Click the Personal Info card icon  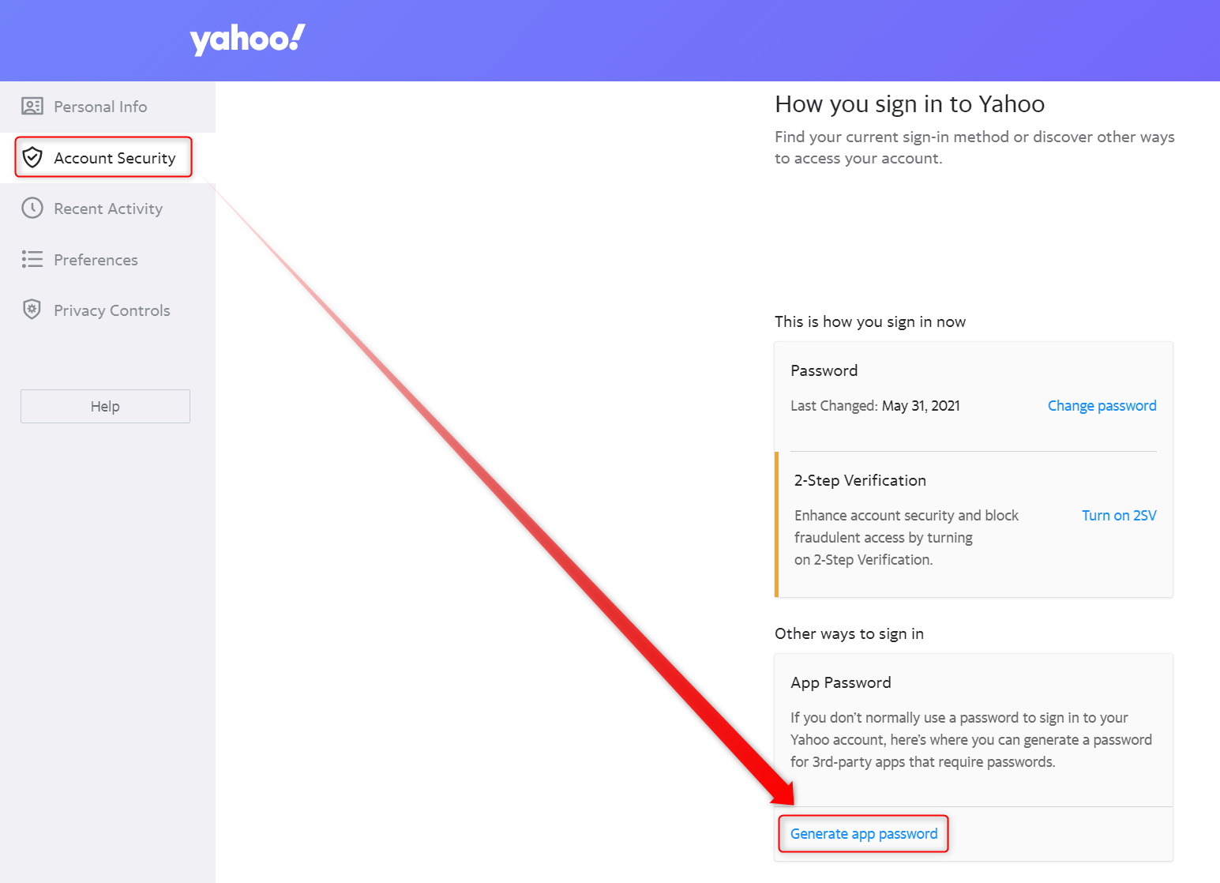click(32, 107)
